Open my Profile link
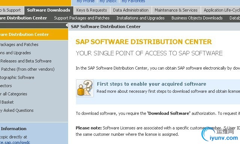 [86, 1]
